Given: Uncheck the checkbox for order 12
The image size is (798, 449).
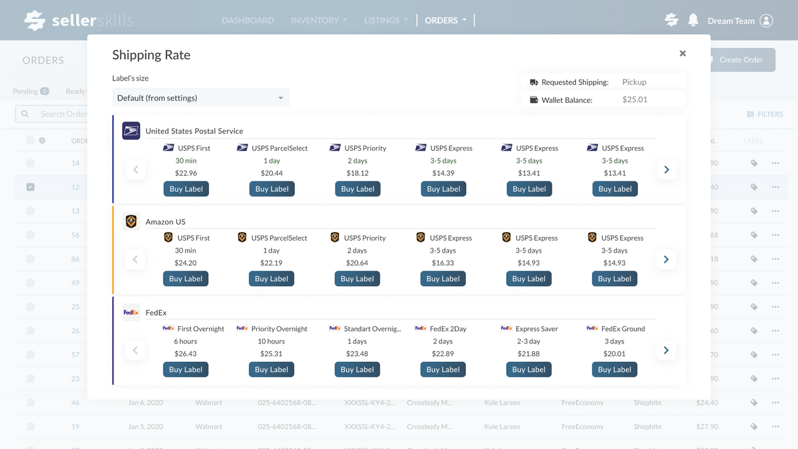Looking at the screenshot, I should [x=31, y=187].
